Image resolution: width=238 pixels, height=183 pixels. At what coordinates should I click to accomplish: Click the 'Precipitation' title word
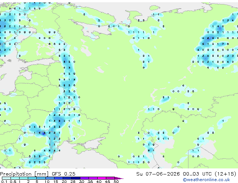16,174
